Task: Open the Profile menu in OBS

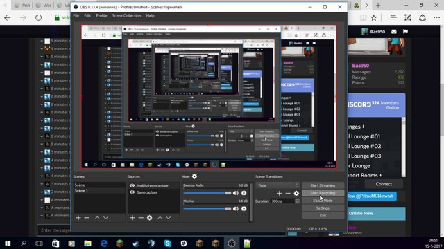Action: tap(101, 15)
